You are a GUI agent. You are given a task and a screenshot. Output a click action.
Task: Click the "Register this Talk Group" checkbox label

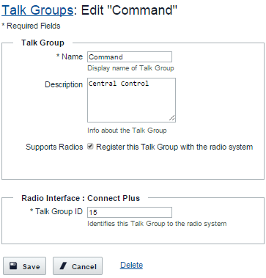174,147
